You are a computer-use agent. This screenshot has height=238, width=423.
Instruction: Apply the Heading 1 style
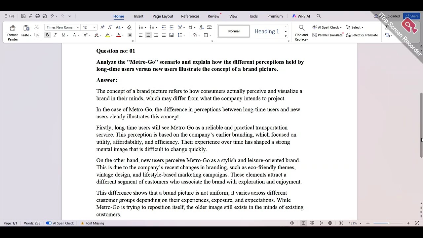(267, 31)
